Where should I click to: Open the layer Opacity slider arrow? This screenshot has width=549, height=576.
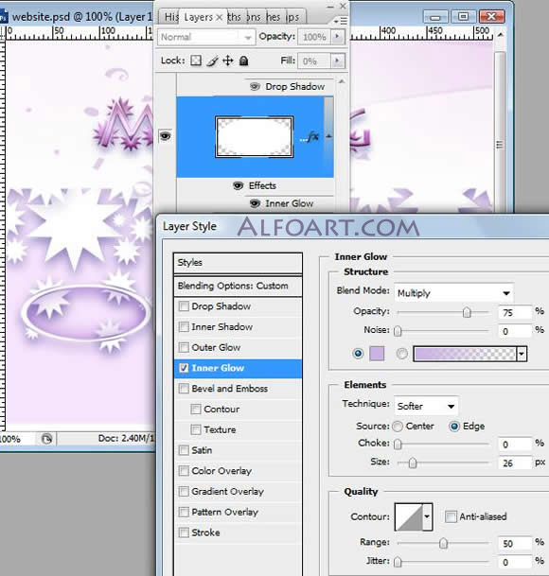tap(337, 36)
